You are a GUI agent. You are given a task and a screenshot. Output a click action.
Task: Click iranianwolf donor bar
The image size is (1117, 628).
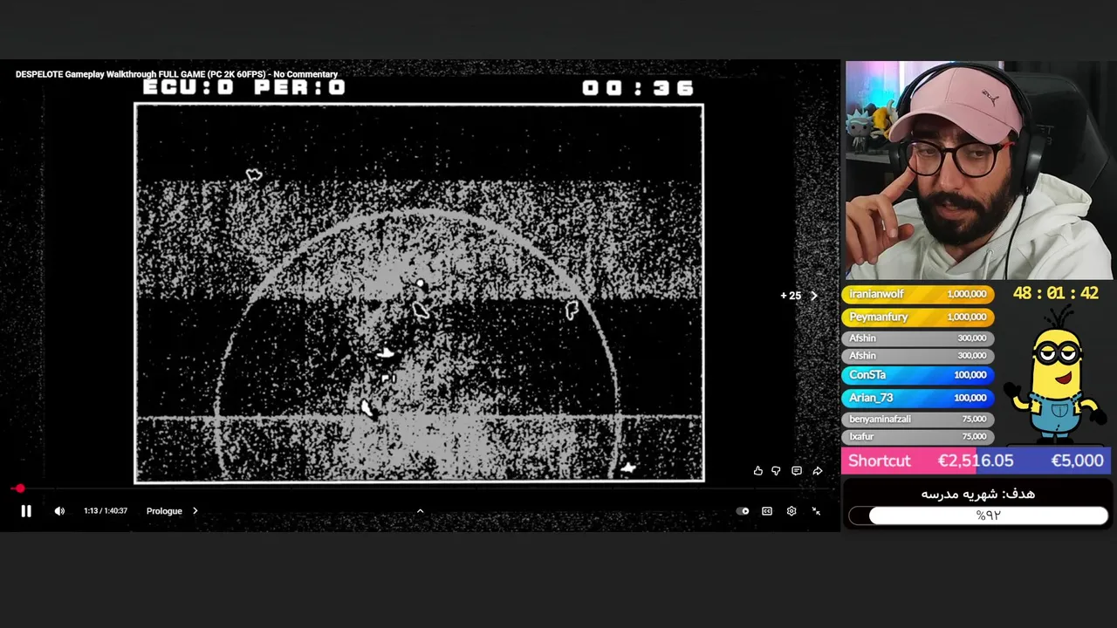918,294
